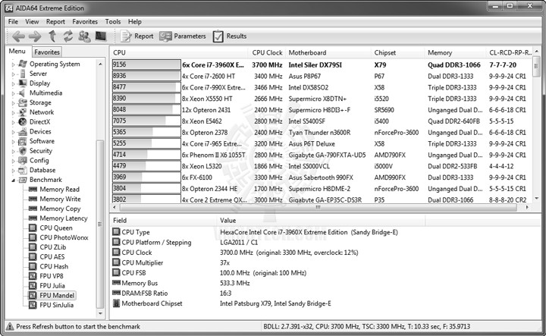Select the Display tree icon
Image resolution: width=546 pixels, height=336 pixels.
[x=23, y=83]
